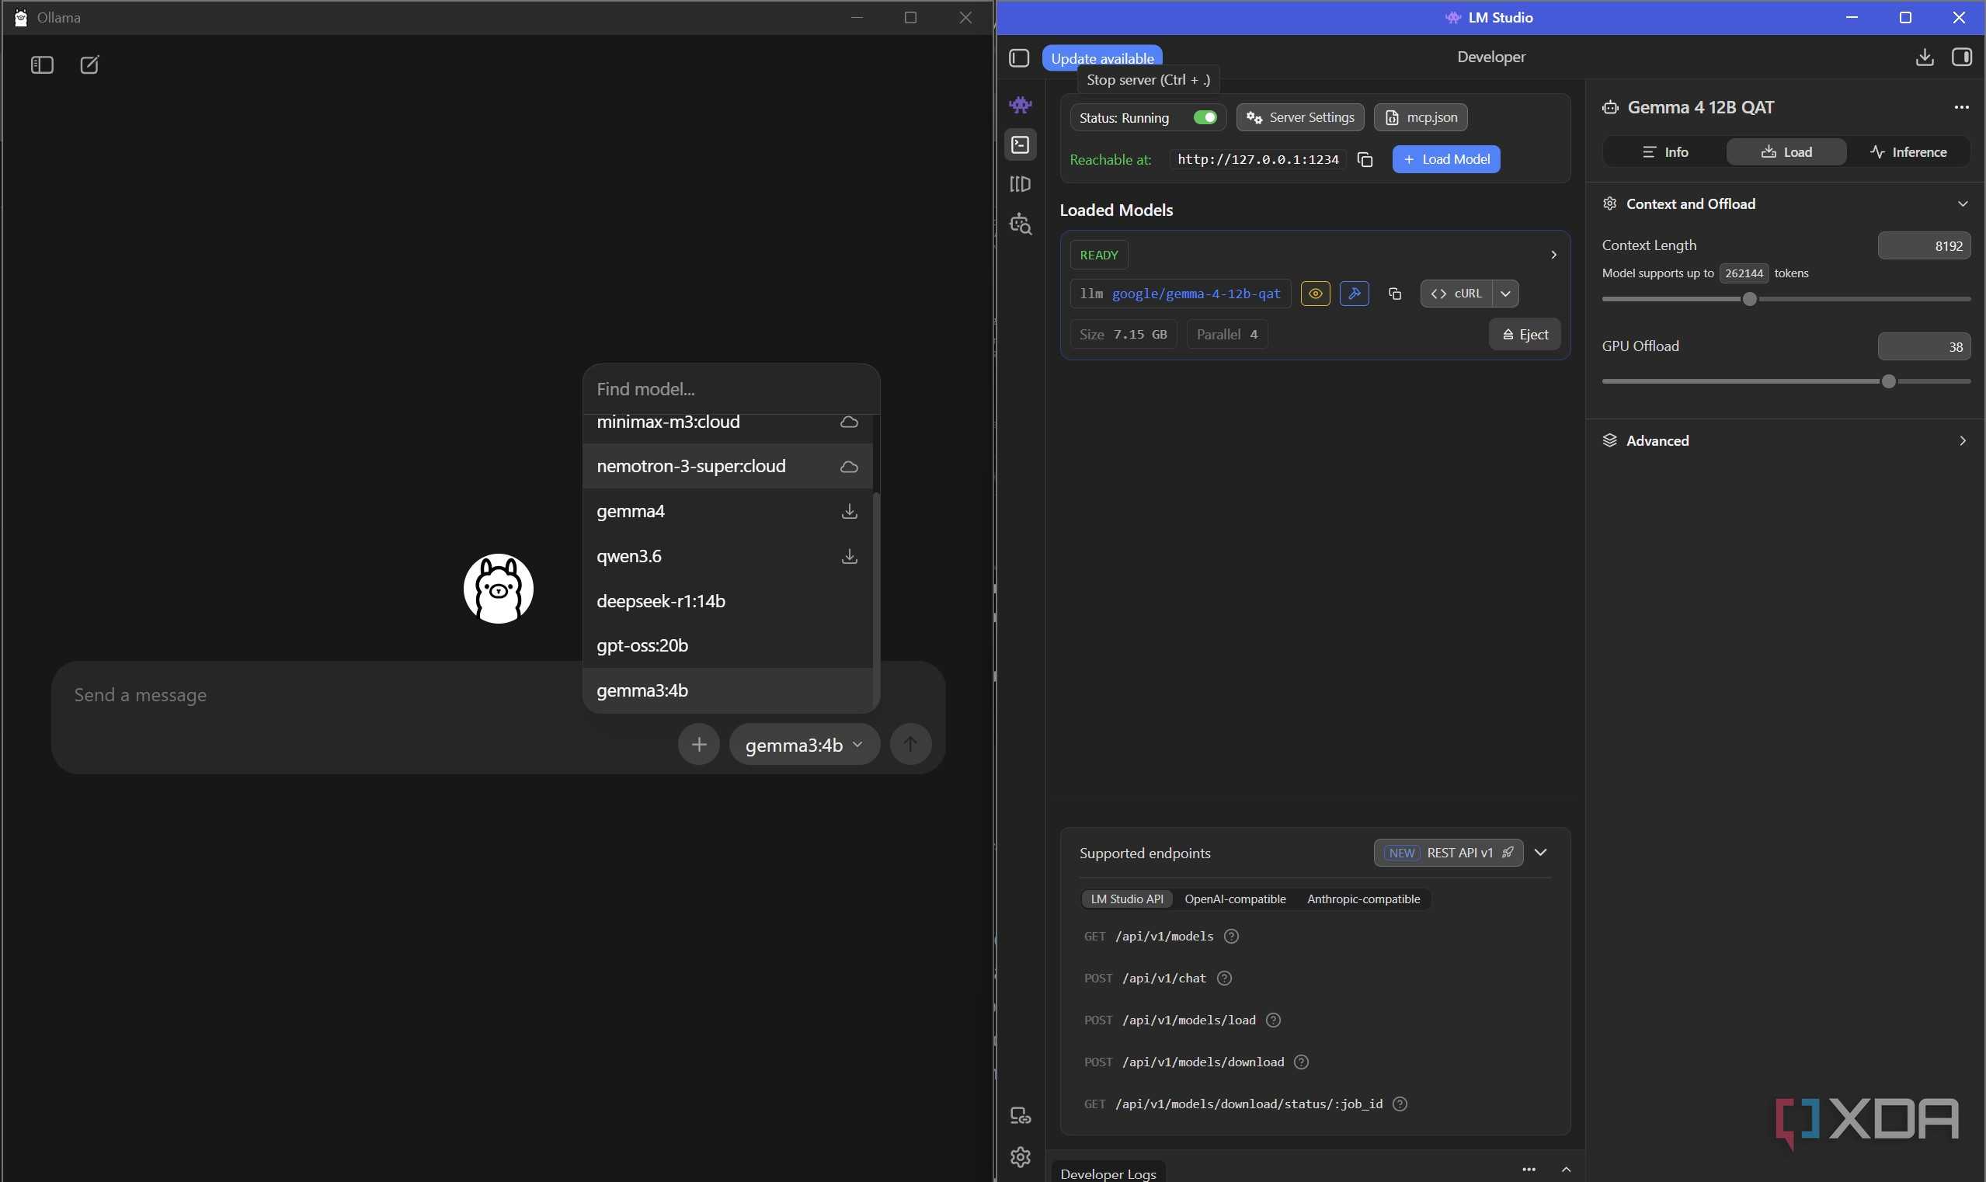The image size is (1986, 1182).
Task: Select gemma3:4b in model list
Action: tap(728, 690)
